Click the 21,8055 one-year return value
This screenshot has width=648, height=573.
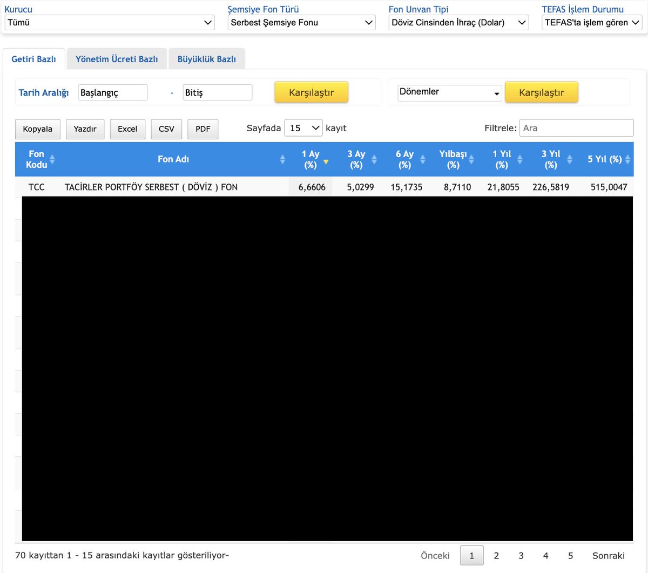pyautogui.click(x=503, y=187)
